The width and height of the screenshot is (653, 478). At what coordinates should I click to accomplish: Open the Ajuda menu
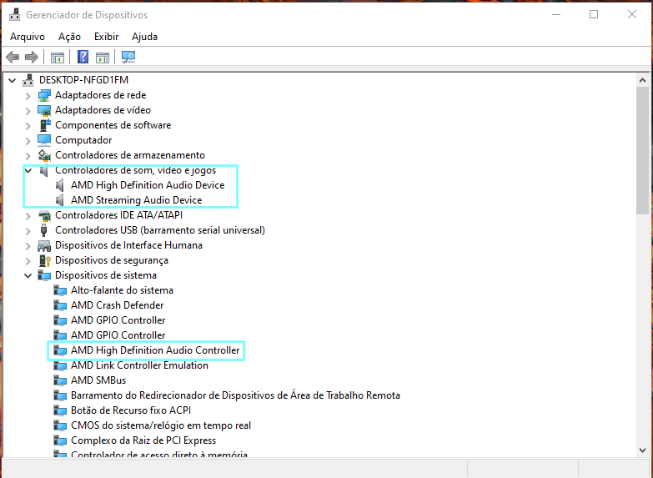click(144, 37)
